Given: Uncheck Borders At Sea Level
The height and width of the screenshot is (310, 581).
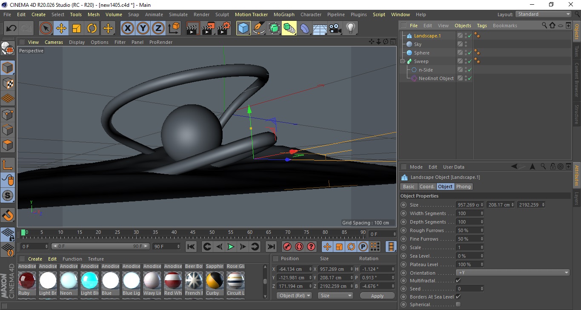Looking at the screenshot, I should pos(458,297).
